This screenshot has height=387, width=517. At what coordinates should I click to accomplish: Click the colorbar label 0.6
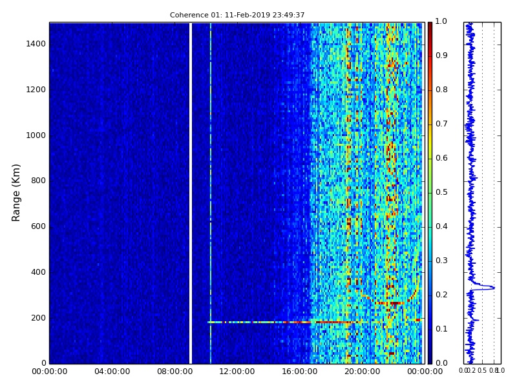click(x=441, y=158)
